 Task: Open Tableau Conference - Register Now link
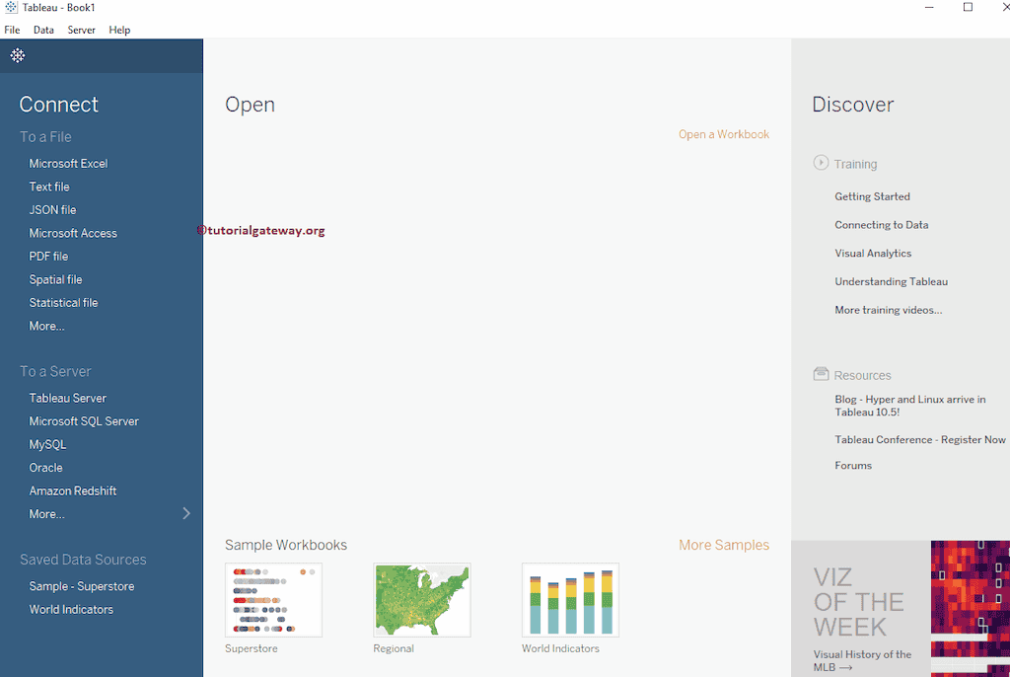tap(920, 440)
